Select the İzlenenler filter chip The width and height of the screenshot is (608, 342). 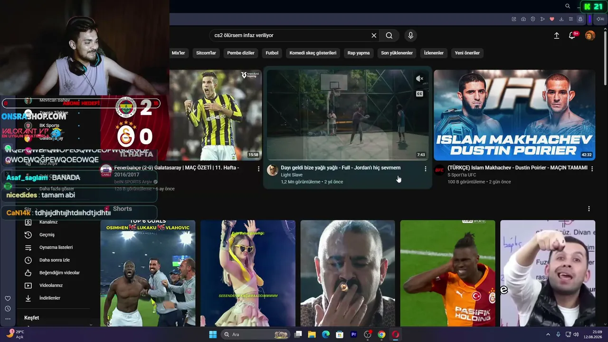click(x=434, y=53)
